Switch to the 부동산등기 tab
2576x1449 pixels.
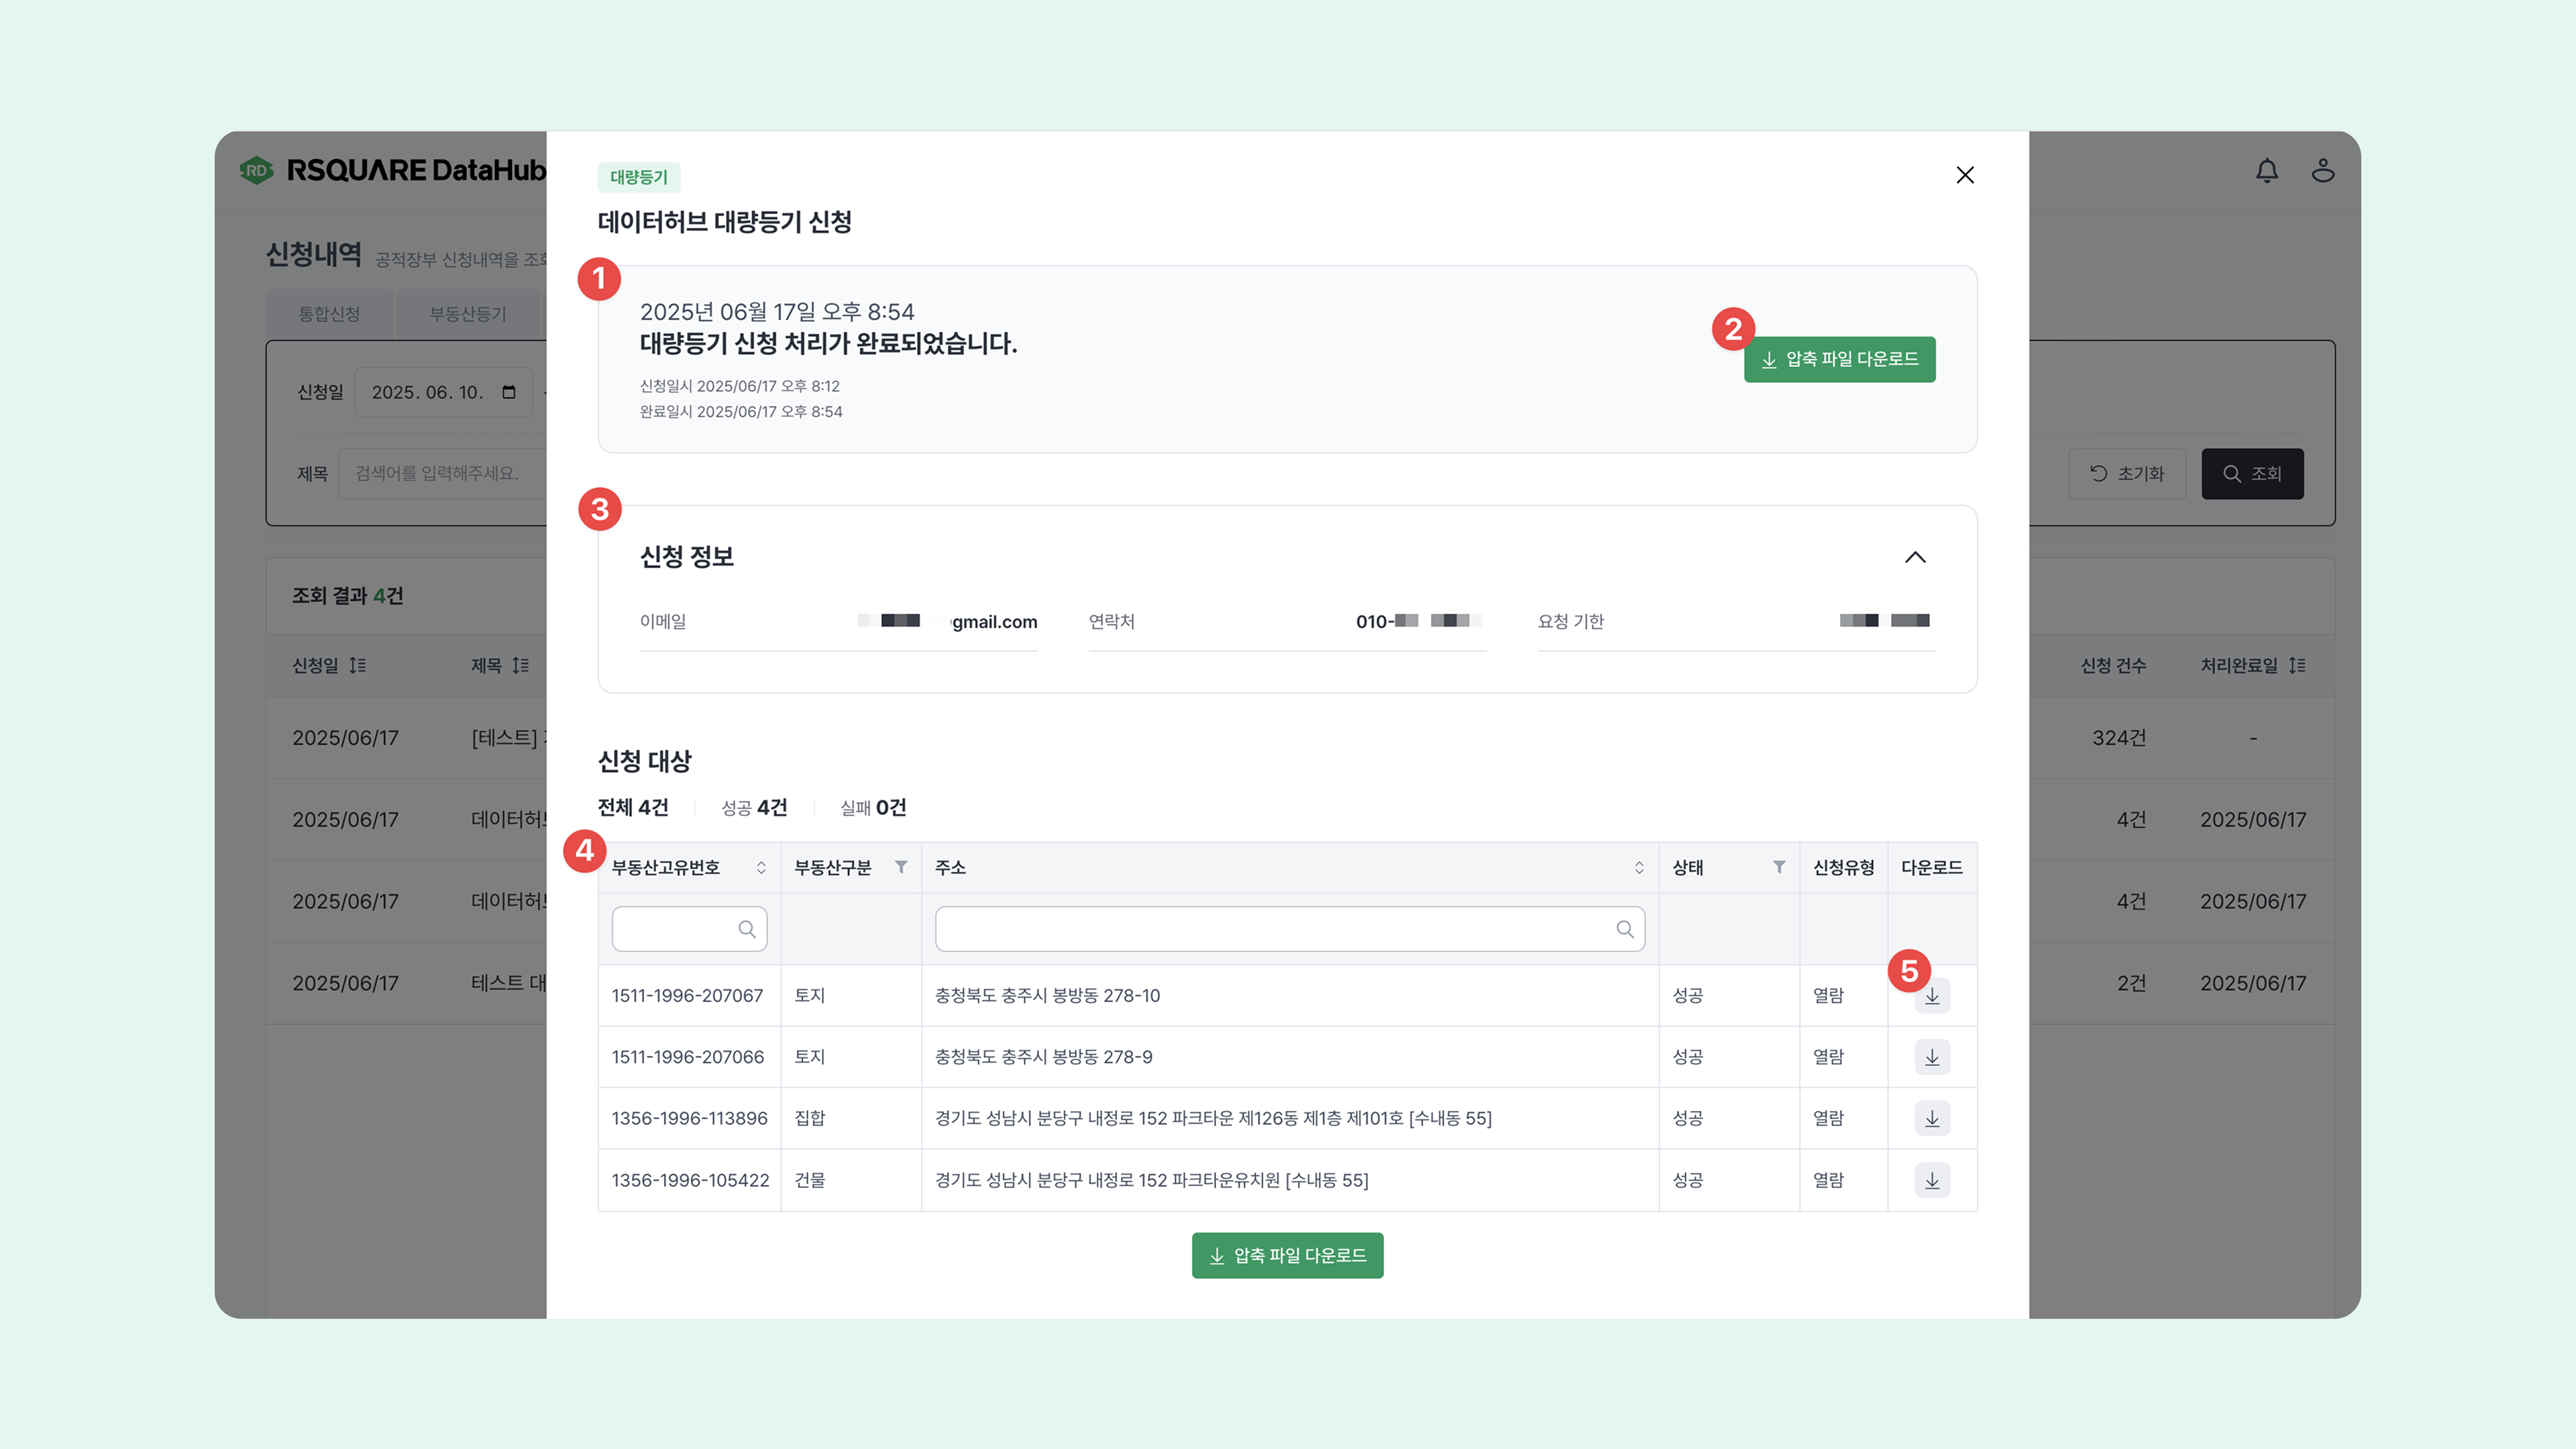point(468,314)
